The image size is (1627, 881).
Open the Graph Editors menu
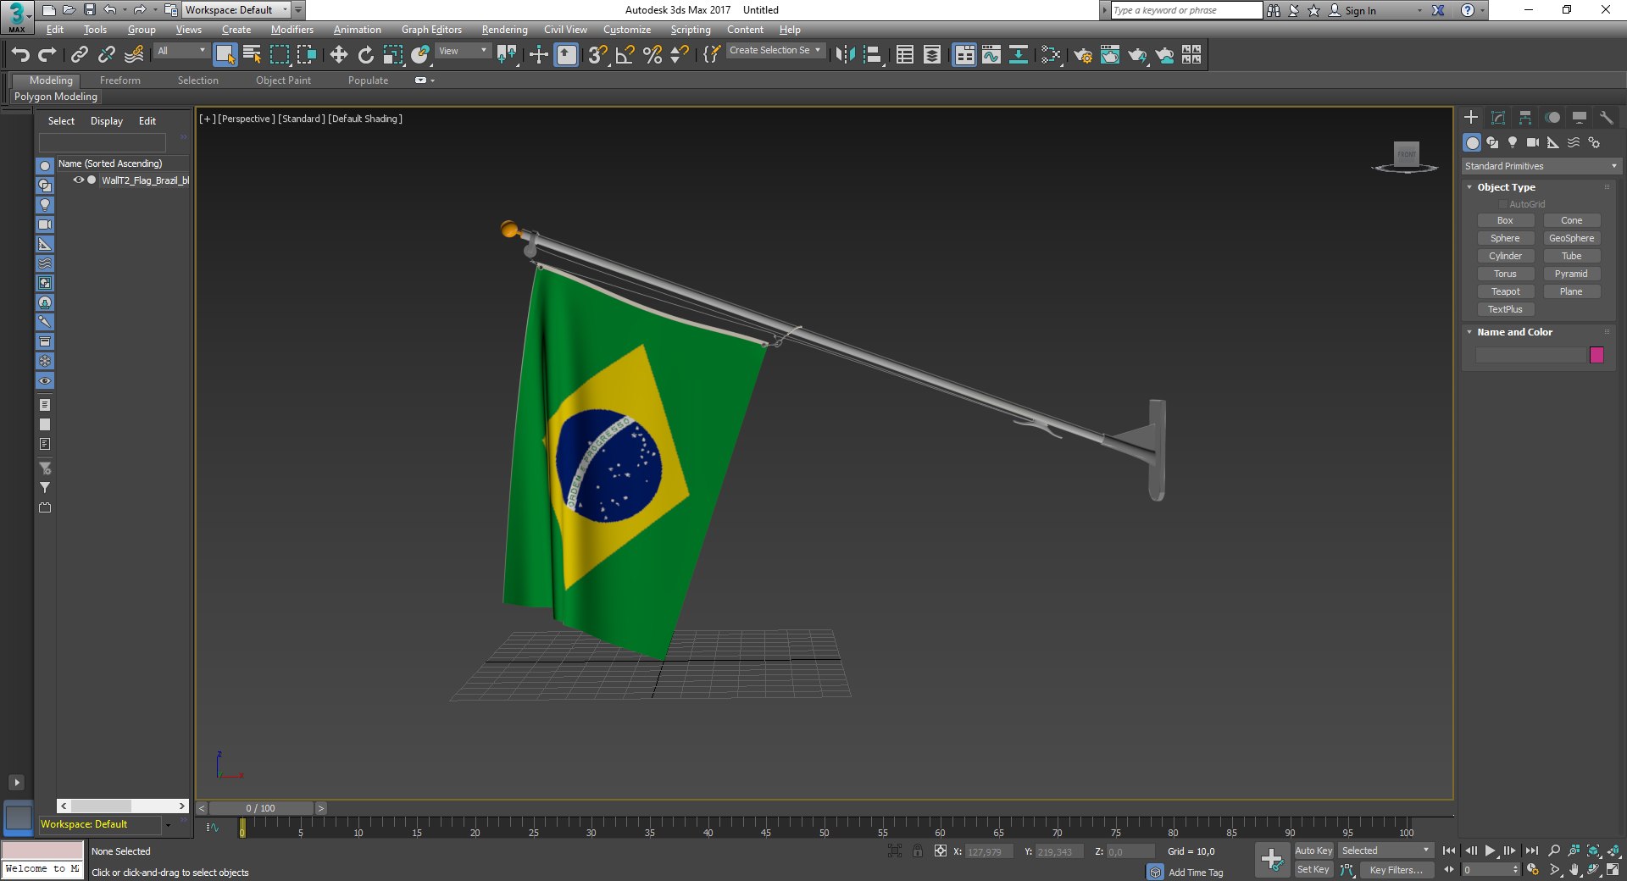coord(431,30)
